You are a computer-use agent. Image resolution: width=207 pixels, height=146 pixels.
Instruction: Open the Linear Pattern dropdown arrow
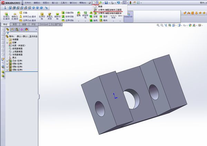(85, 21)
